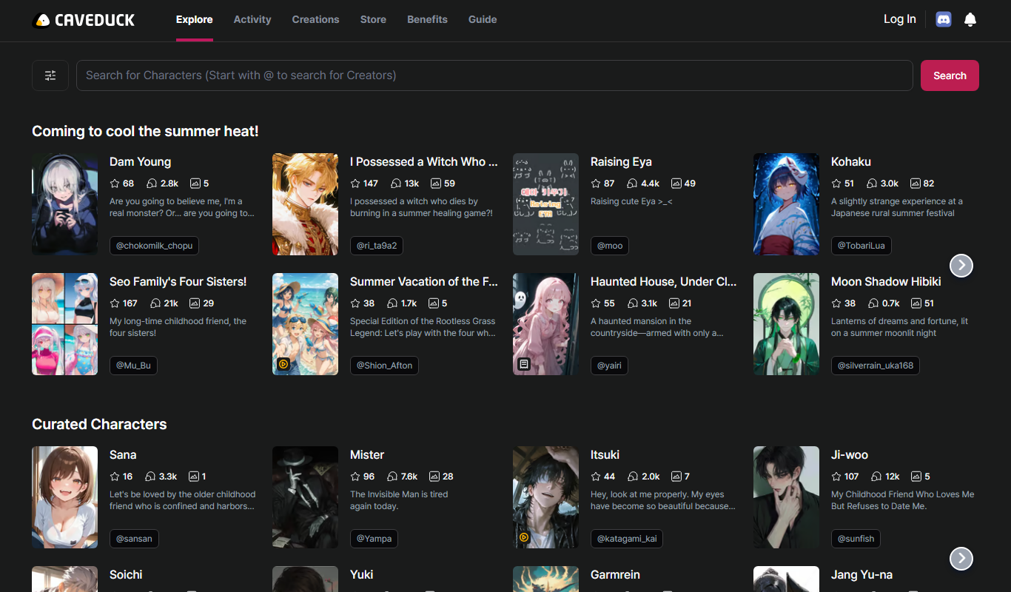Image resolution: width=1011 pixels, height=592 pixels.
Task: Click the chat count icon on Kohaku
Action: (x=872, y=184)
